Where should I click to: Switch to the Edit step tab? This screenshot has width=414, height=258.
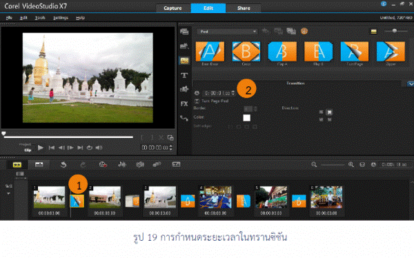click(x=208, y=8)
